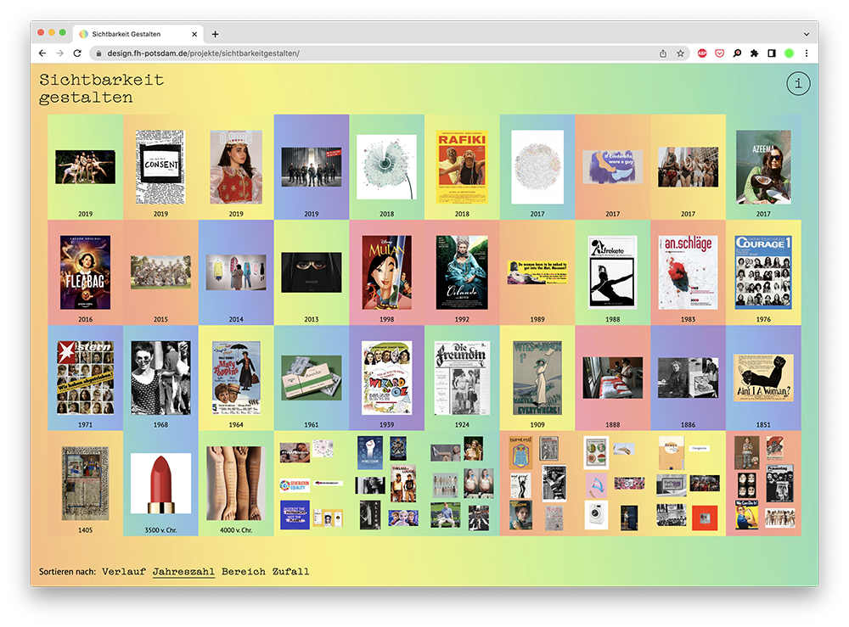Click the AdBlock Plus extension icon
849x627 pixels.
702,53
